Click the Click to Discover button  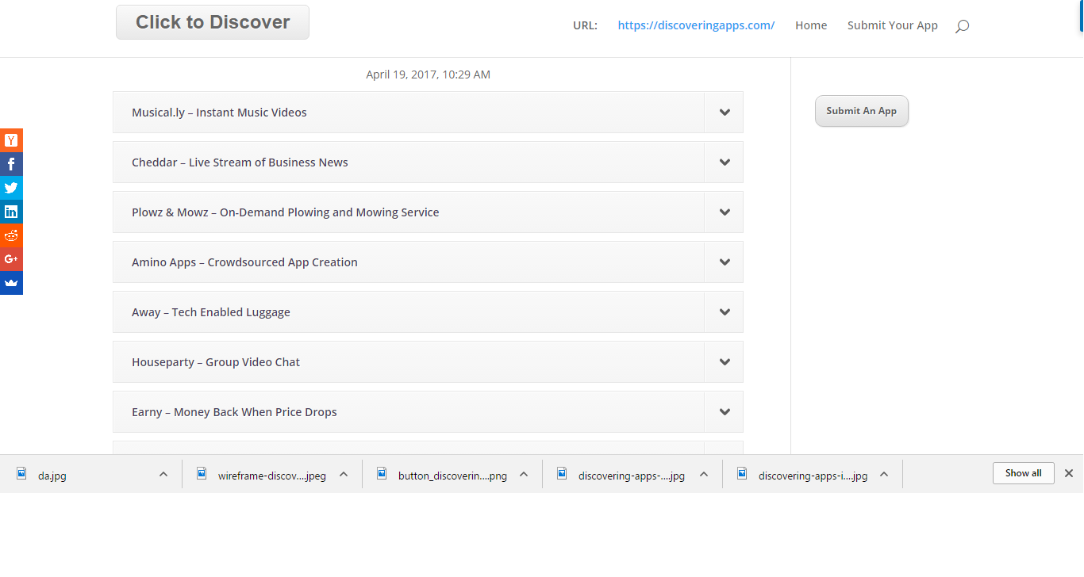point(213,22)
